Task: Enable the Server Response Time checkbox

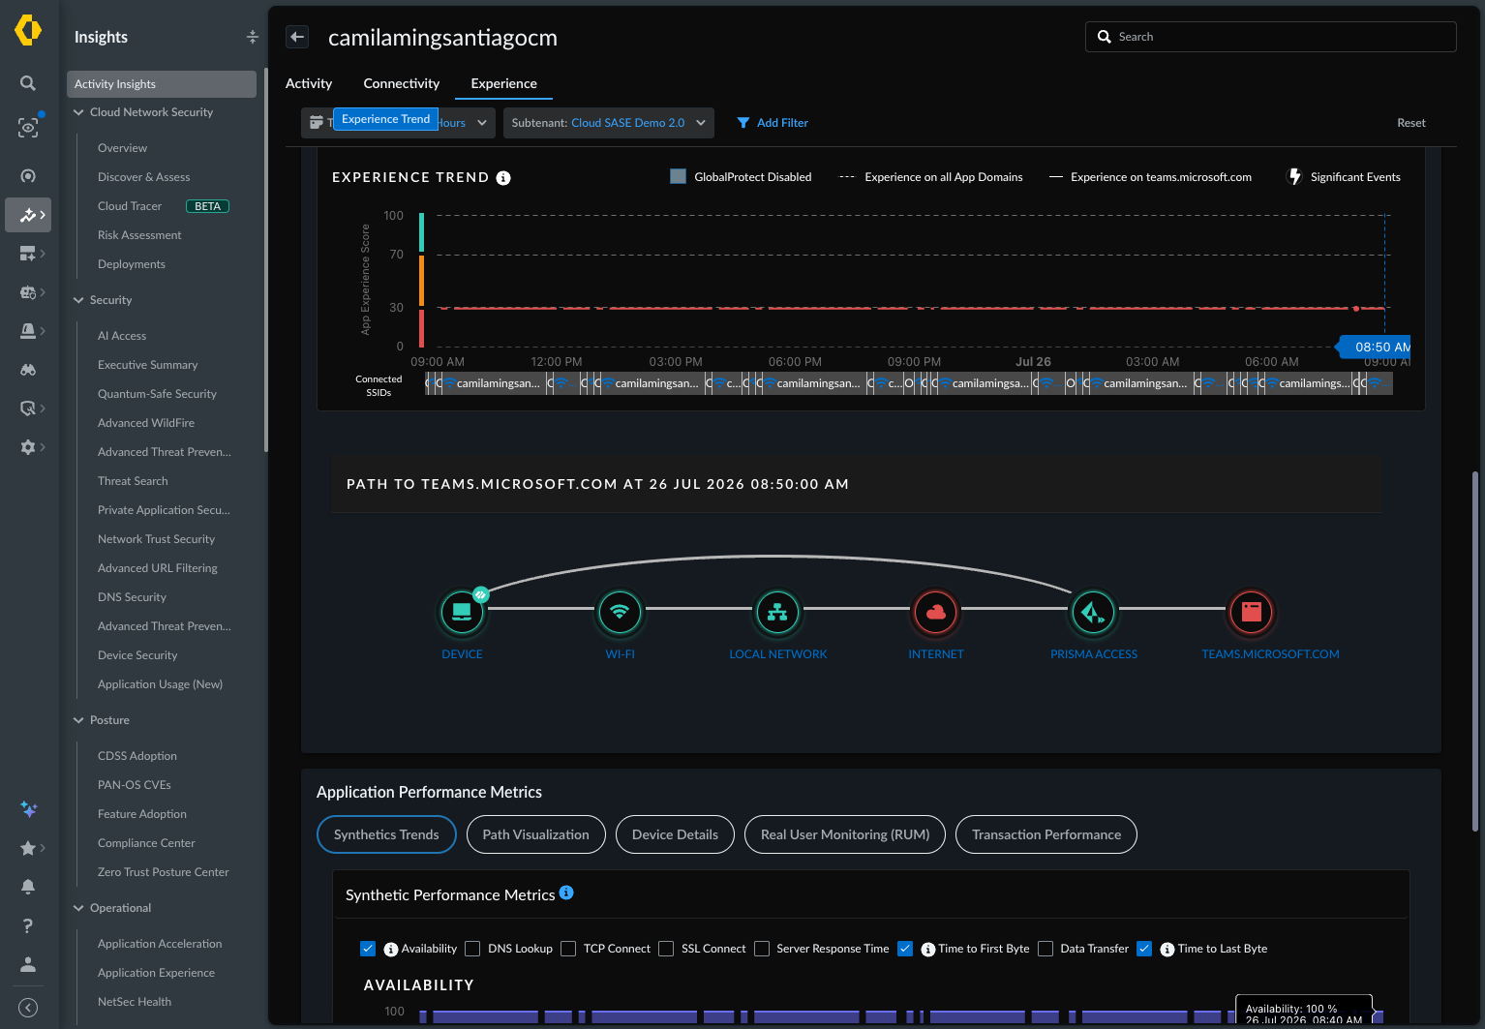Action: point(762,949)
